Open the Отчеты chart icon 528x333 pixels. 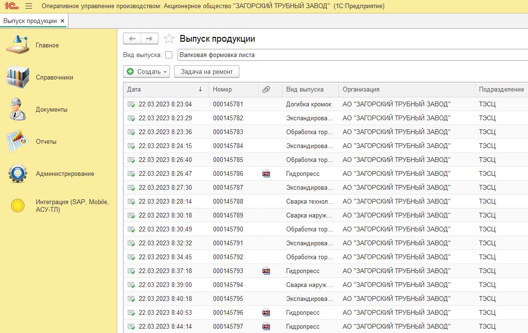coord(18,141)
